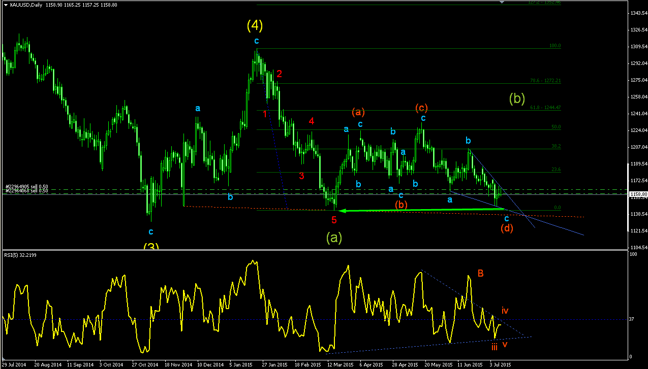Open the dropdown triangle beside XAUUSD,Daily

point(5,5)
